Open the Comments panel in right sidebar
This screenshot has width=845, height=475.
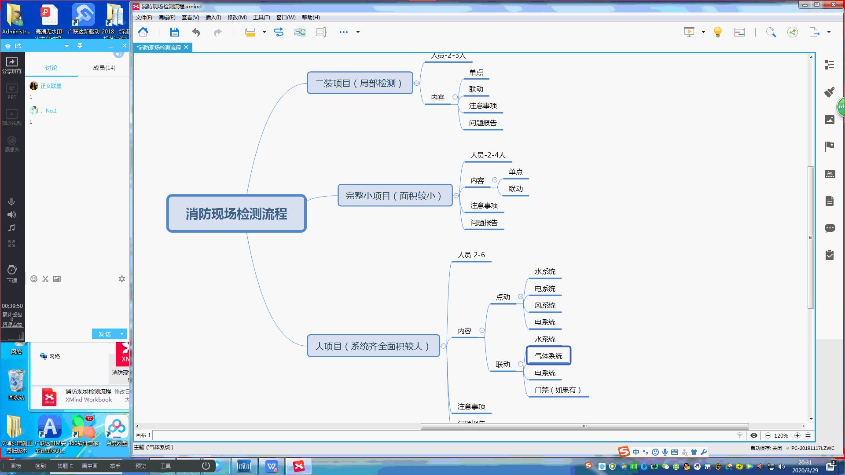pos(830,228)
